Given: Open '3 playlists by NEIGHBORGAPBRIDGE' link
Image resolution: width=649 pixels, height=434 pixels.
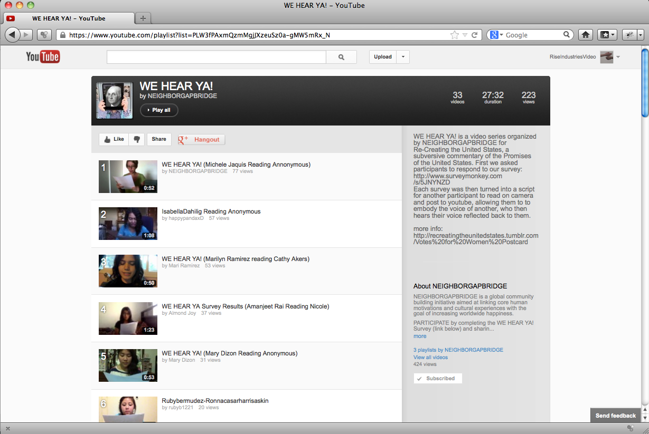Looking at the screenshot, I should 458,350.
